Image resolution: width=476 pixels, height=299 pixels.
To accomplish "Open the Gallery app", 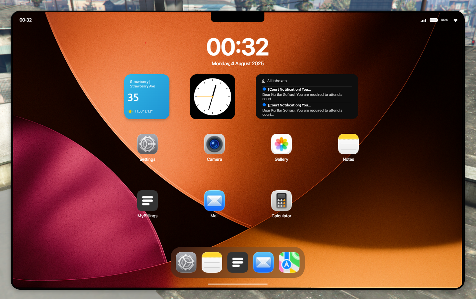I will 281,144.
